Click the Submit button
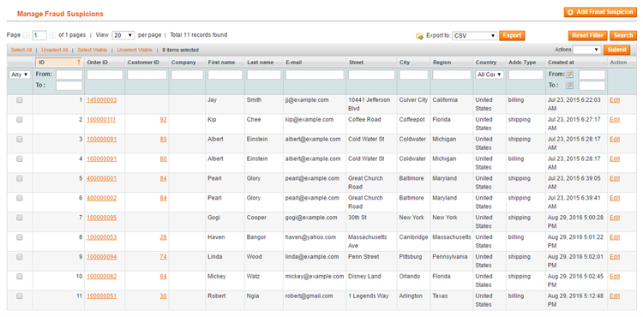Screen dimensions: 643x317 [x=616, y=50]
